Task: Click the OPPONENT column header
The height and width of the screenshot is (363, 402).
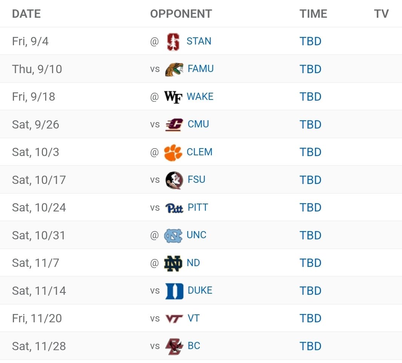Action: point(181,14)
